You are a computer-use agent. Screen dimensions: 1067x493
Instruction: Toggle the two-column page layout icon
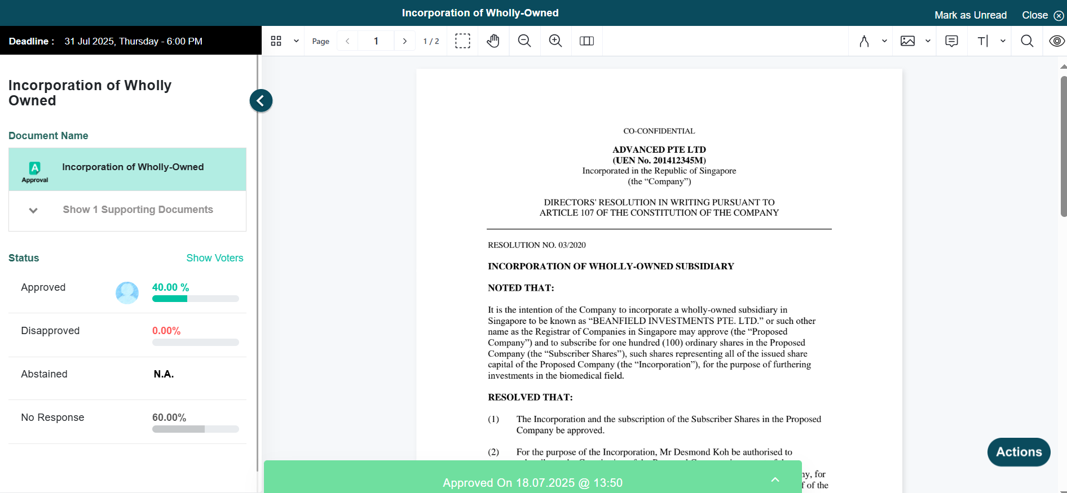(587, 41)
